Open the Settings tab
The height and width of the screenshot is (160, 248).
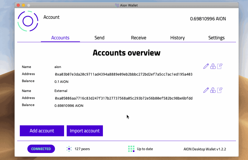[216, 38]
